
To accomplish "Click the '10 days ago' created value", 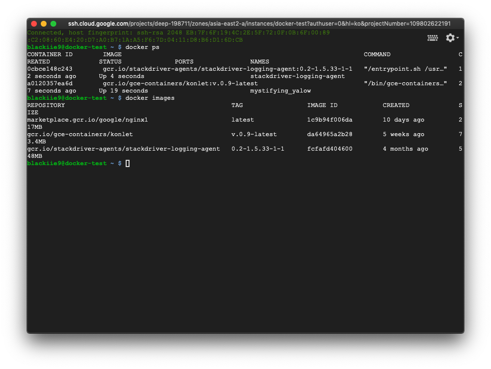I will click(403, 120).
